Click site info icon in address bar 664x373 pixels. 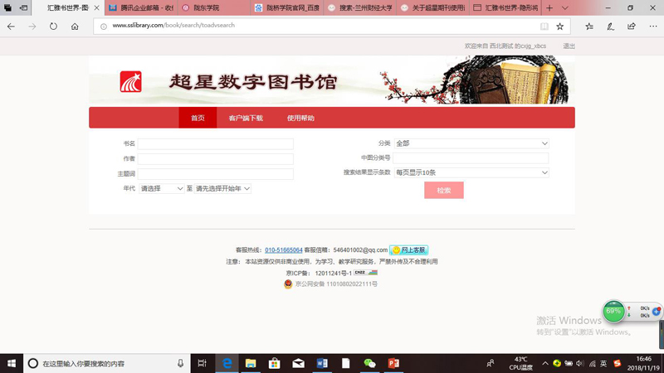click(x=103, y=27)
